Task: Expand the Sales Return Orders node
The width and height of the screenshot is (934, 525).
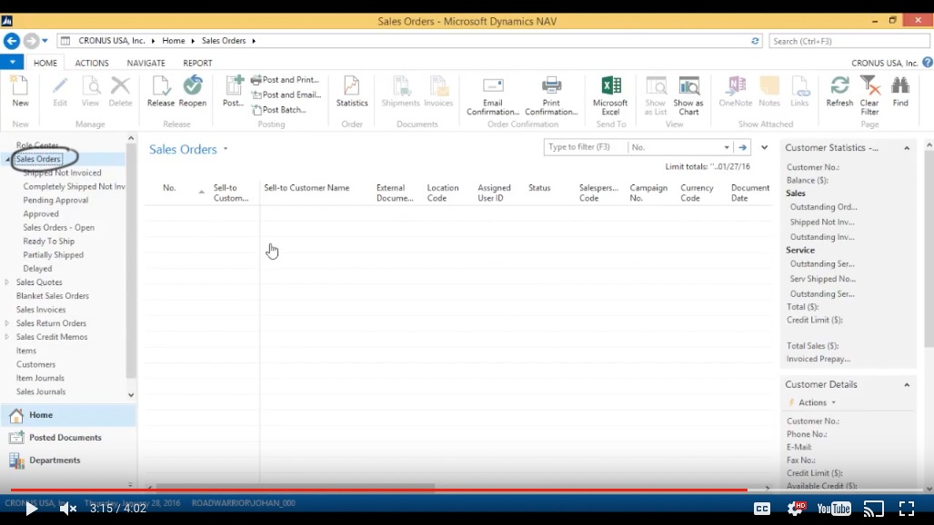Action: pos(7,323)
